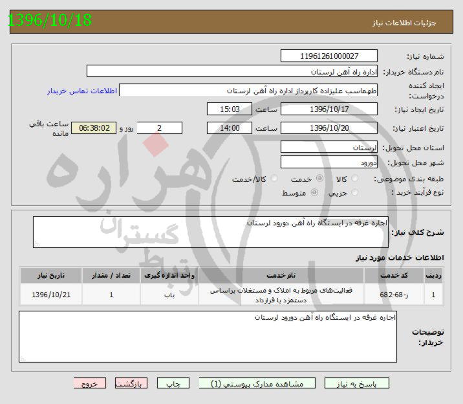Click the validity time field 14:00
Image resolution: width=463 pixels, height=404 pixels.
230,128
